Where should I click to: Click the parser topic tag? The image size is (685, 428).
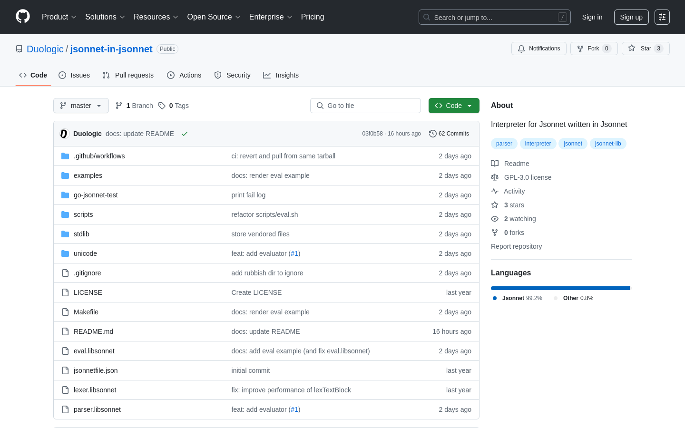(x=504, y=144)
